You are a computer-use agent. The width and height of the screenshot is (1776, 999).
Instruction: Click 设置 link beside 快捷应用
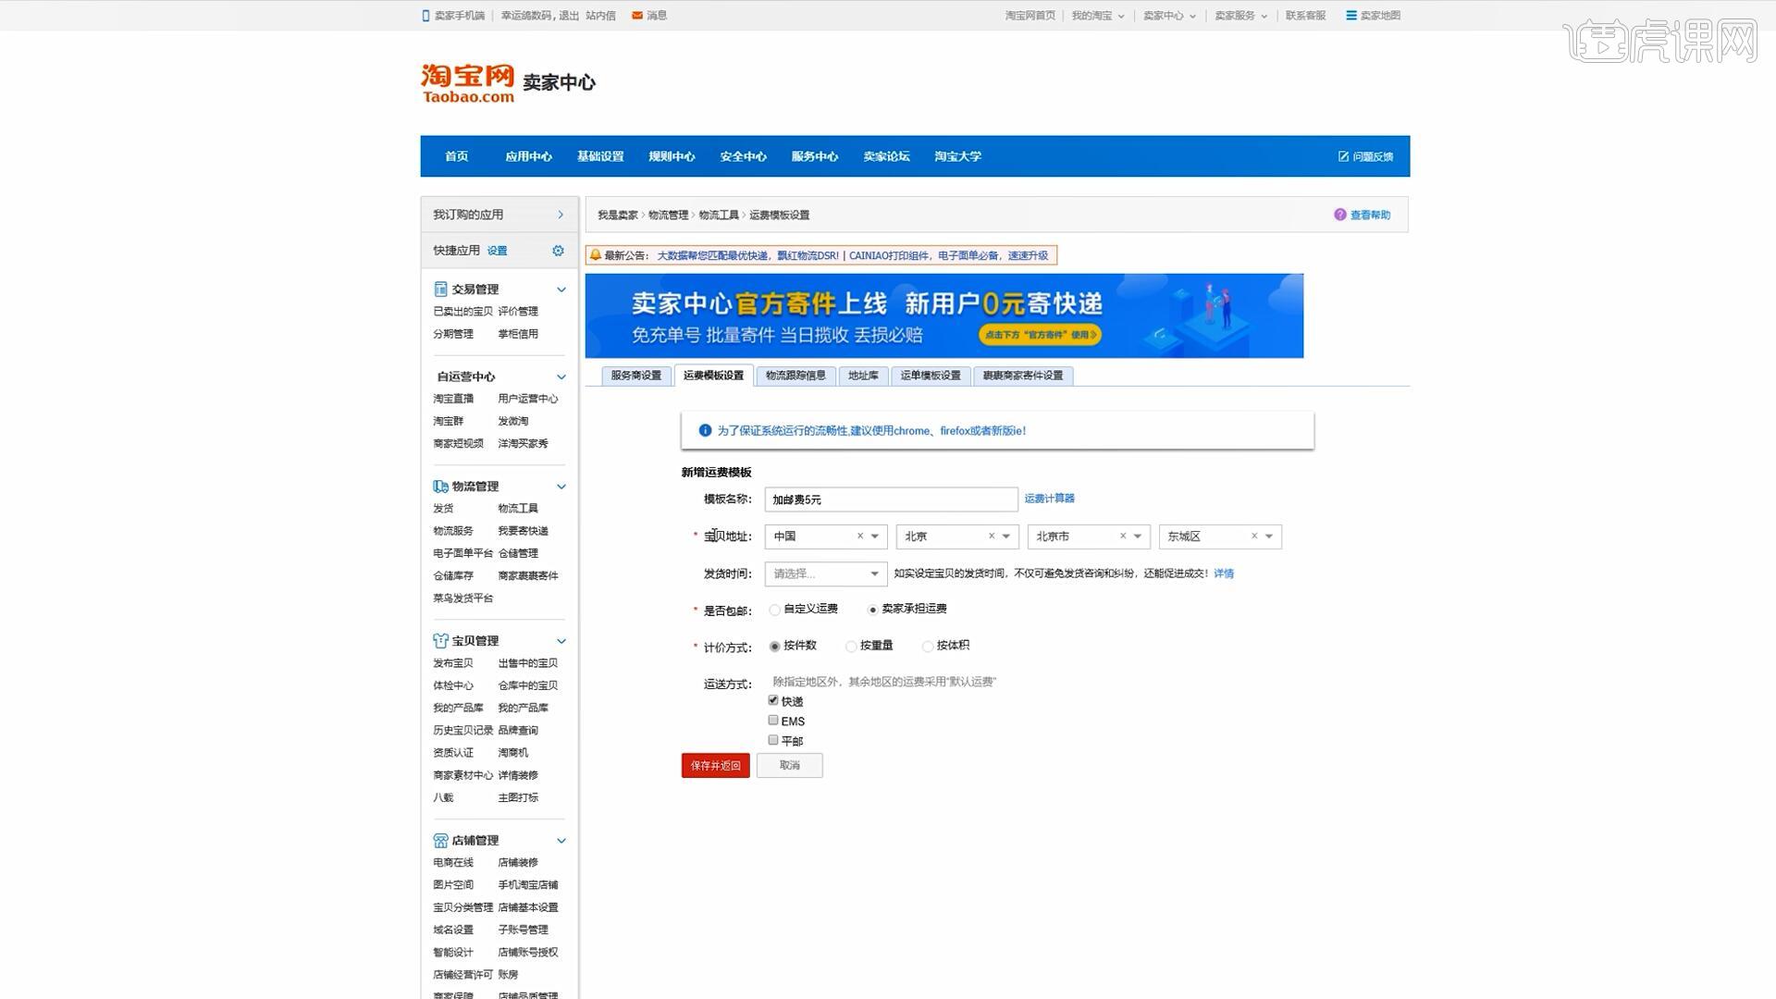pyautogui.click(x=498, y=251)
